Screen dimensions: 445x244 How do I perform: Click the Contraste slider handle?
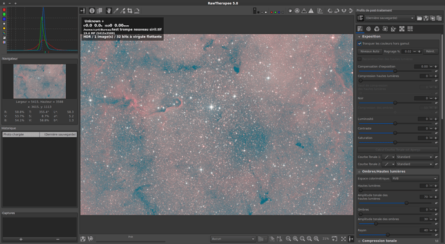coord(395,133)
